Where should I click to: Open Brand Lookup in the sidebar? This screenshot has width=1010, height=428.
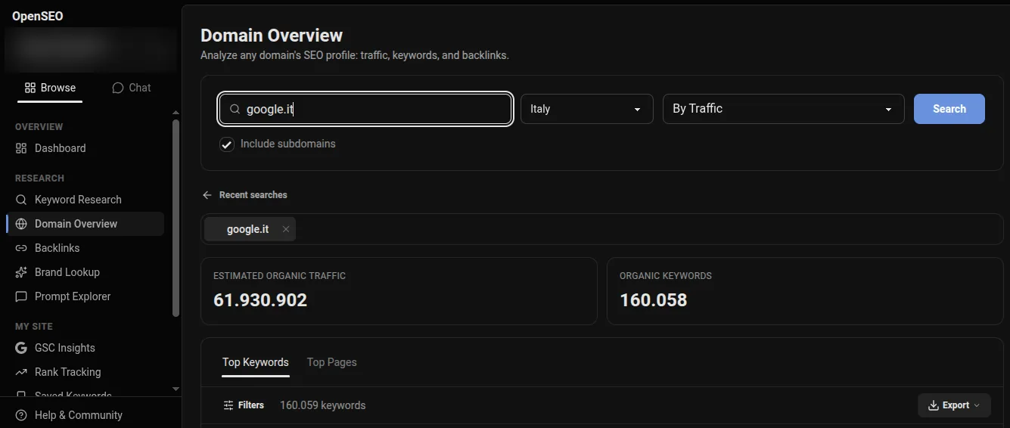point(85,272)
